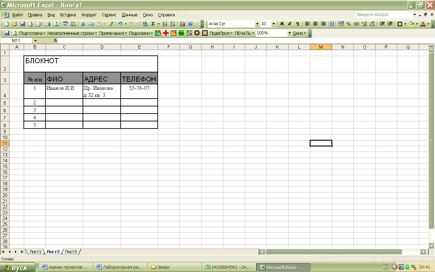This screenshot has height=272, width=435.
Task: Create a new blank workbook
Action: [6, 24]
